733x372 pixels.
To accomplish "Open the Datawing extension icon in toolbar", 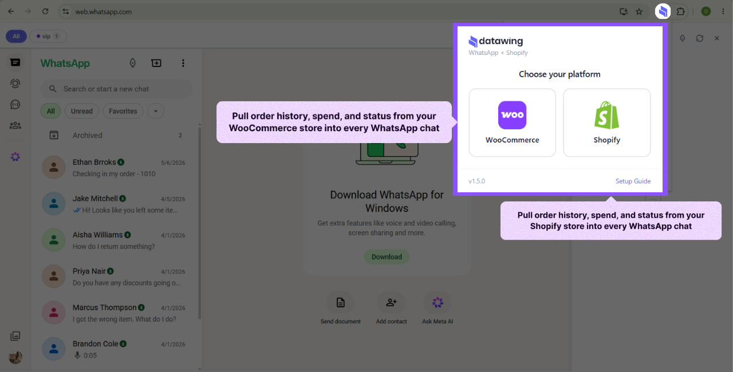I will coord(663,11).
